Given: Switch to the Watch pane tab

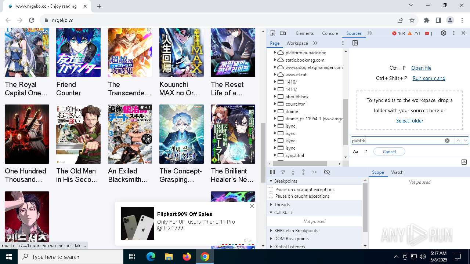Looking at the screenshot, I should [x=397, y=172].
